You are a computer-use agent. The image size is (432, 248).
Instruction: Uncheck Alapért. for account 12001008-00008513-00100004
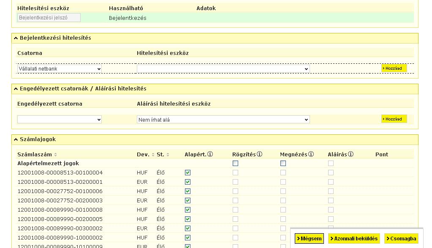(x=187, y=172)
